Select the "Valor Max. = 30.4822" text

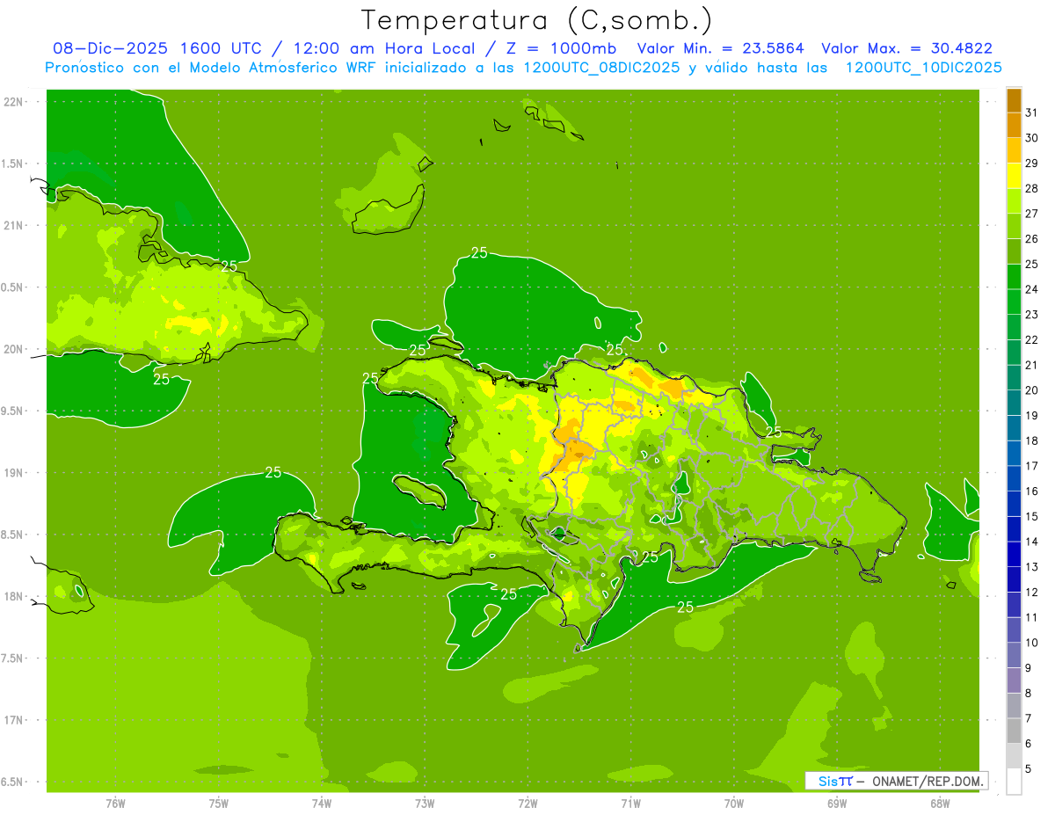906,48
